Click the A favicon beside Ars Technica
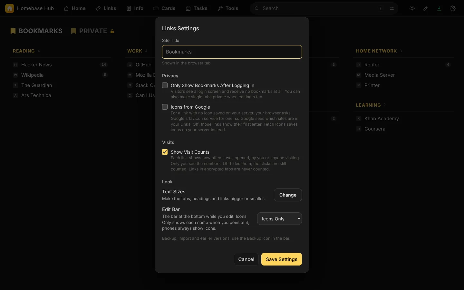The width and height of the screenshot is (464, 290). (x=15, y=95)
